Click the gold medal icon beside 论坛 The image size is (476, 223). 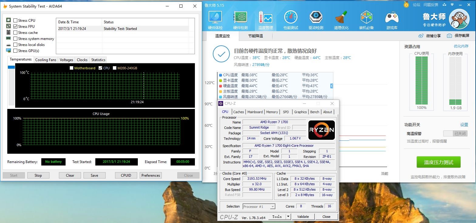(406, 5)
